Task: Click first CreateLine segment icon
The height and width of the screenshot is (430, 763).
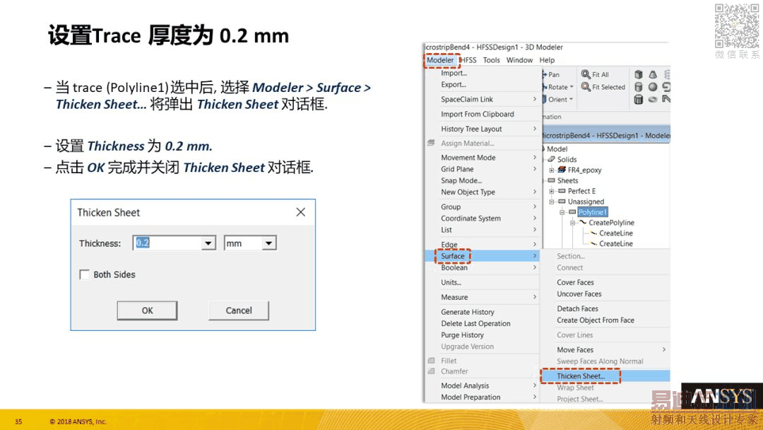Action: click(x=593, y=233)
